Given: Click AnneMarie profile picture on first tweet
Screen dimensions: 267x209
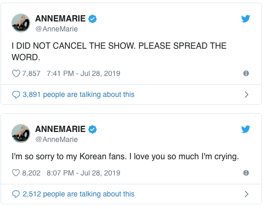Looking at the screenshot, I should click(x=21, y=23).
